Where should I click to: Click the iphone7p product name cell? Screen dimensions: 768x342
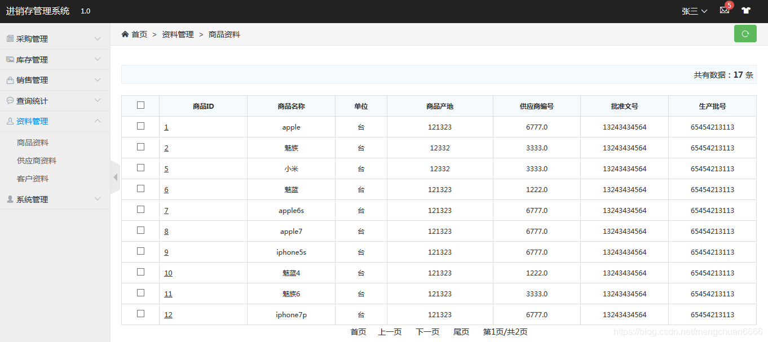point(291,315)
